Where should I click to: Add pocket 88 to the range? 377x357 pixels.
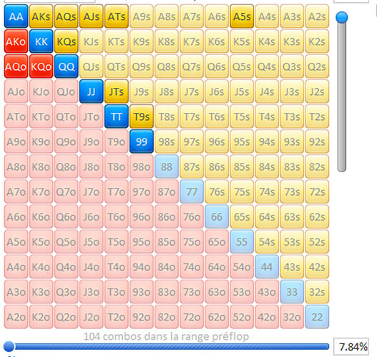tap(167, 166)
